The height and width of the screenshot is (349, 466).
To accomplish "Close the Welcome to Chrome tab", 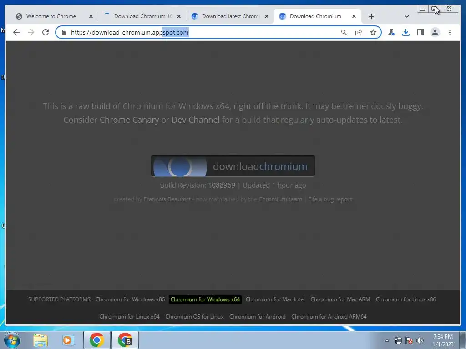I will point(91,16).
